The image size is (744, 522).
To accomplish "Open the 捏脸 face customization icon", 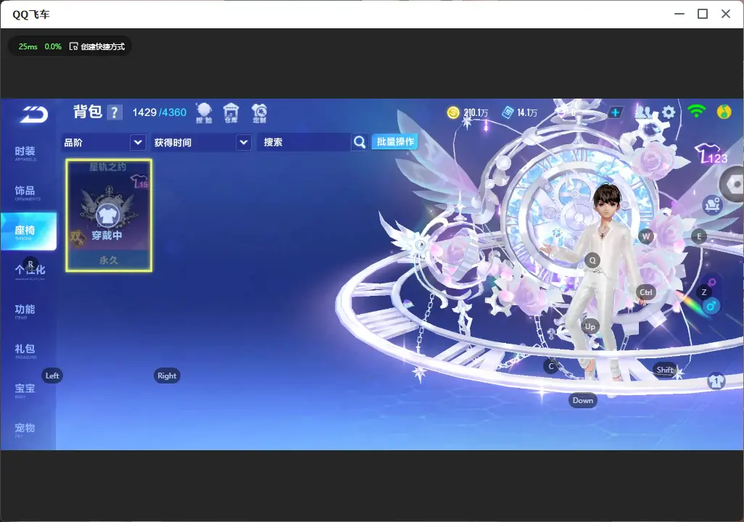I will point(204,113).
